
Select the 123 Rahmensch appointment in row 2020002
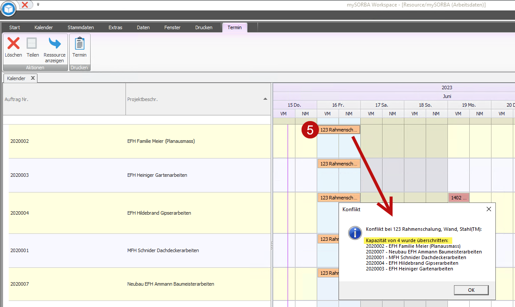[x=339, y=130]
